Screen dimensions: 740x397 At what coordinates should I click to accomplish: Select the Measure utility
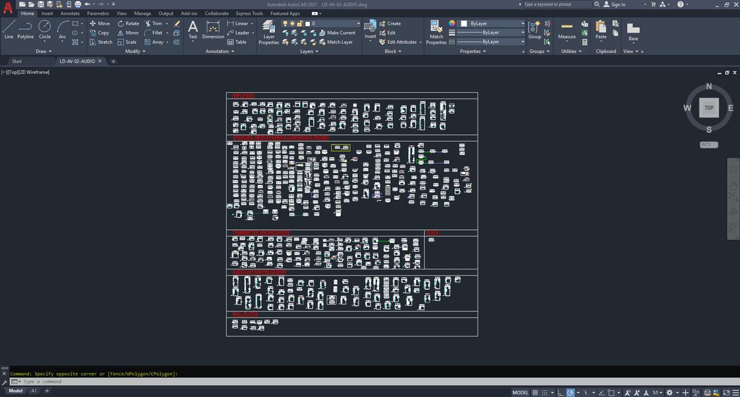[567, 30]
